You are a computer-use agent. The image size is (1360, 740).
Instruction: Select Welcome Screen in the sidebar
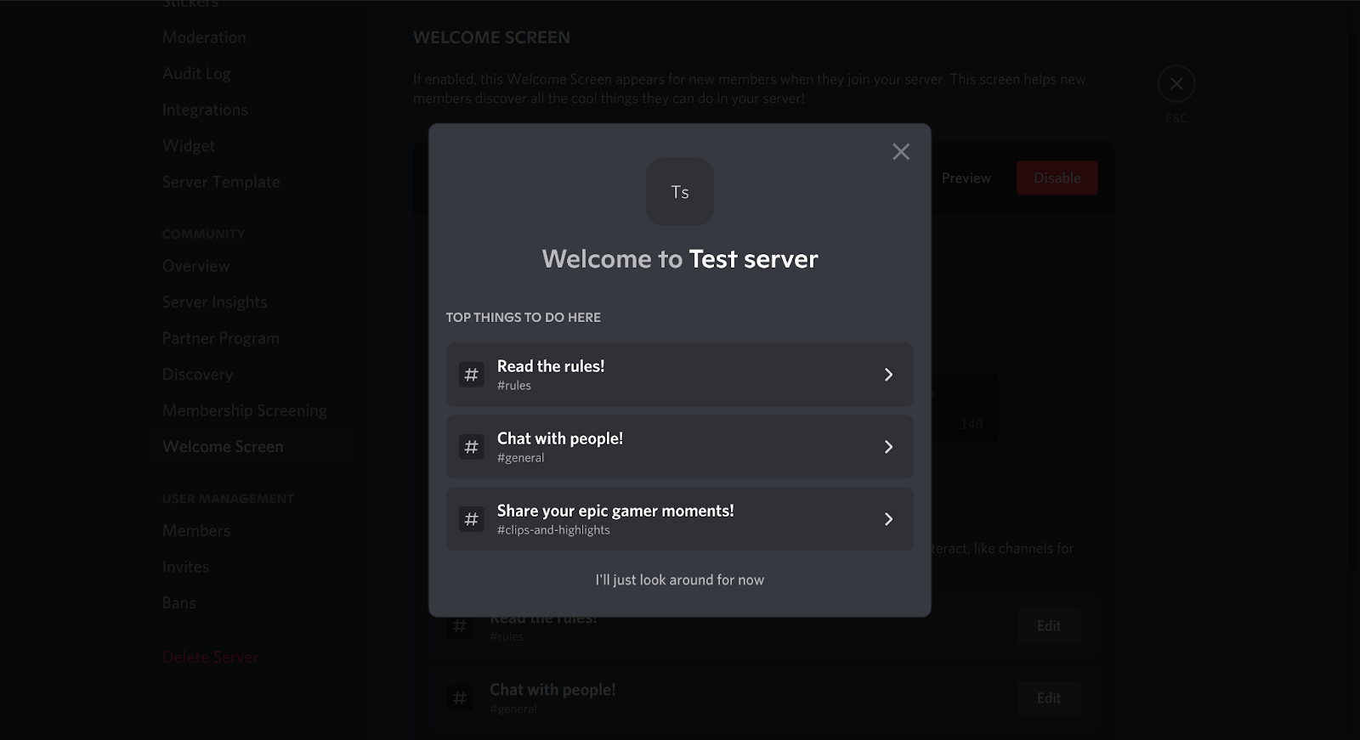(223, 447)
